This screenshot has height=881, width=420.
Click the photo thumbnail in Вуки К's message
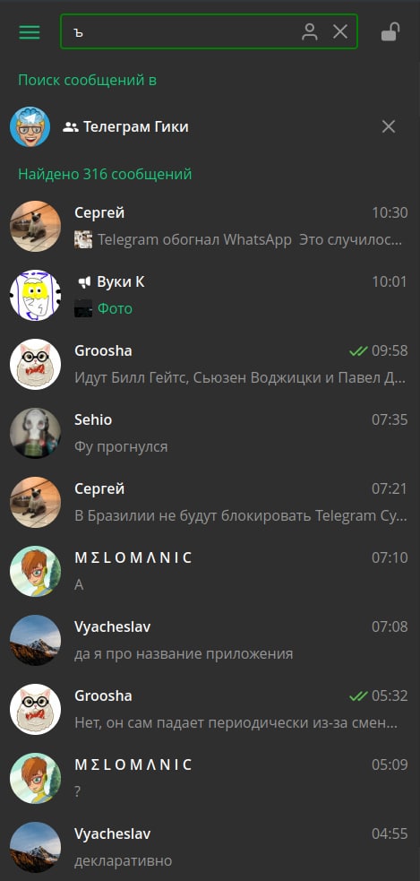[83, 308]
